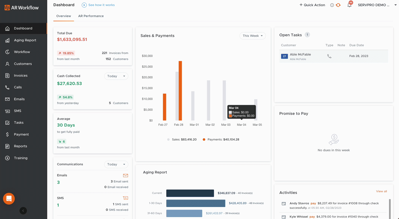Switch to the AR Performance tab

[x=91, y=16]
